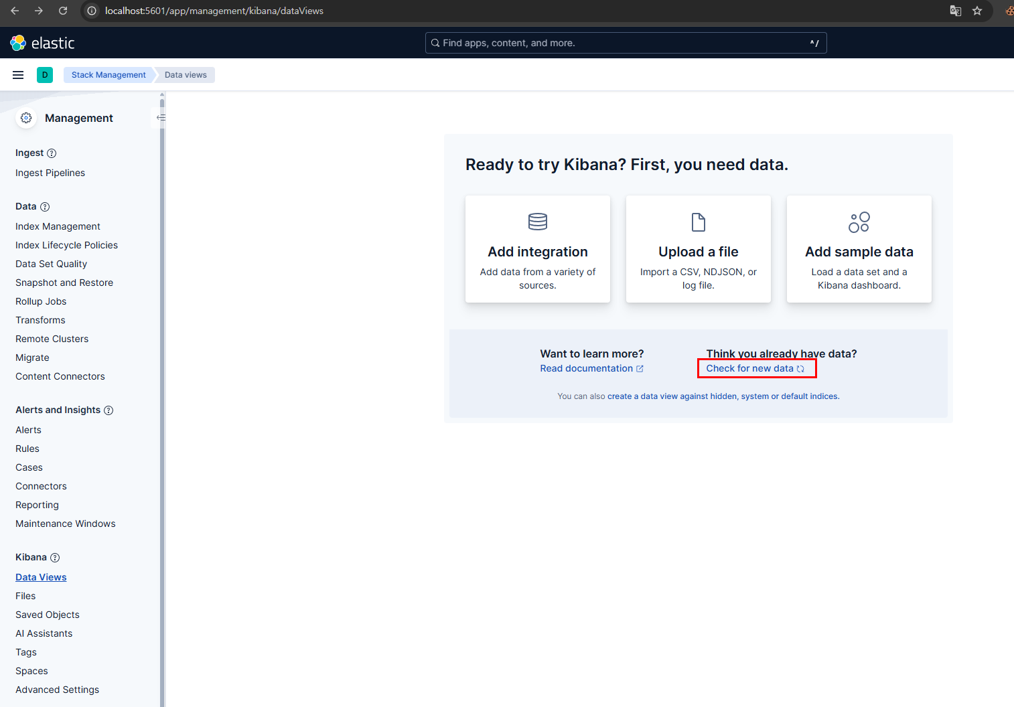Open the hamburger navigation menu
Viewport: 1014px width, 707px height.
click(x=18, y=75)
